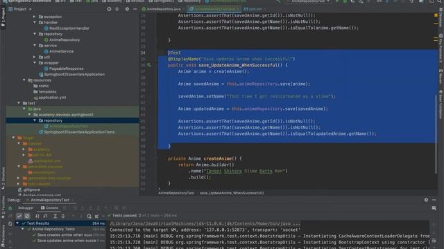Screen dimensions: 444x249
Task: Switch to Console tab in Debug panel
Action: [50, 207]
